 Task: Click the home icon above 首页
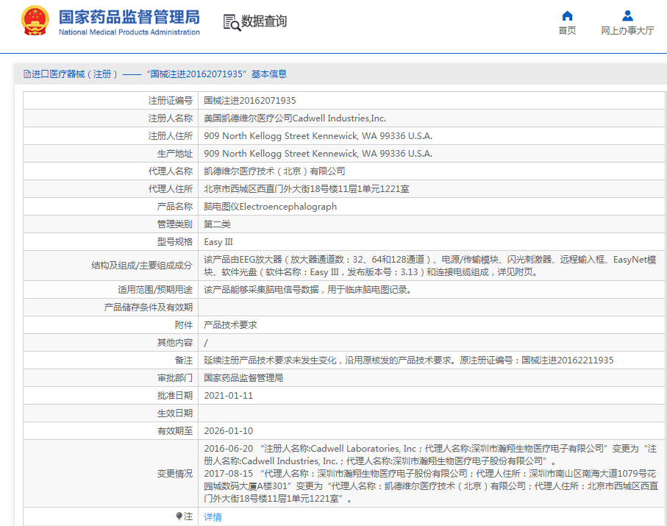[567, 16]
